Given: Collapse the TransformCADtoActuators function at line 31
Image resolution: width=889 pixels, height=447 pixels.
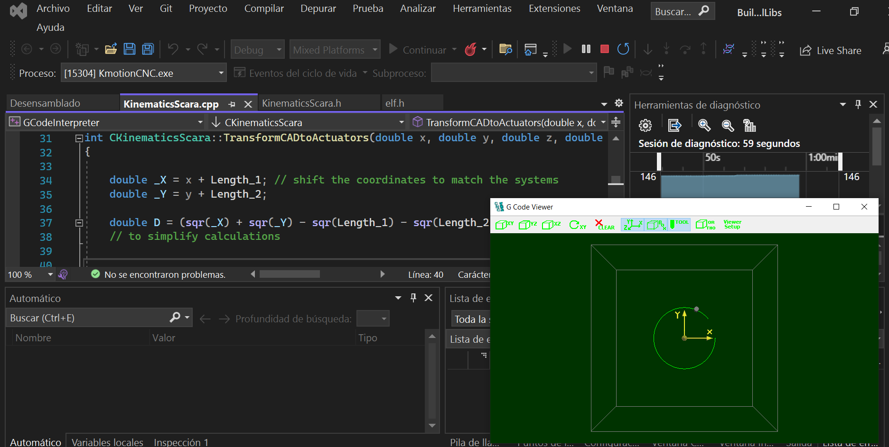Looking at the screenshot, I should [x=79, y=138].
